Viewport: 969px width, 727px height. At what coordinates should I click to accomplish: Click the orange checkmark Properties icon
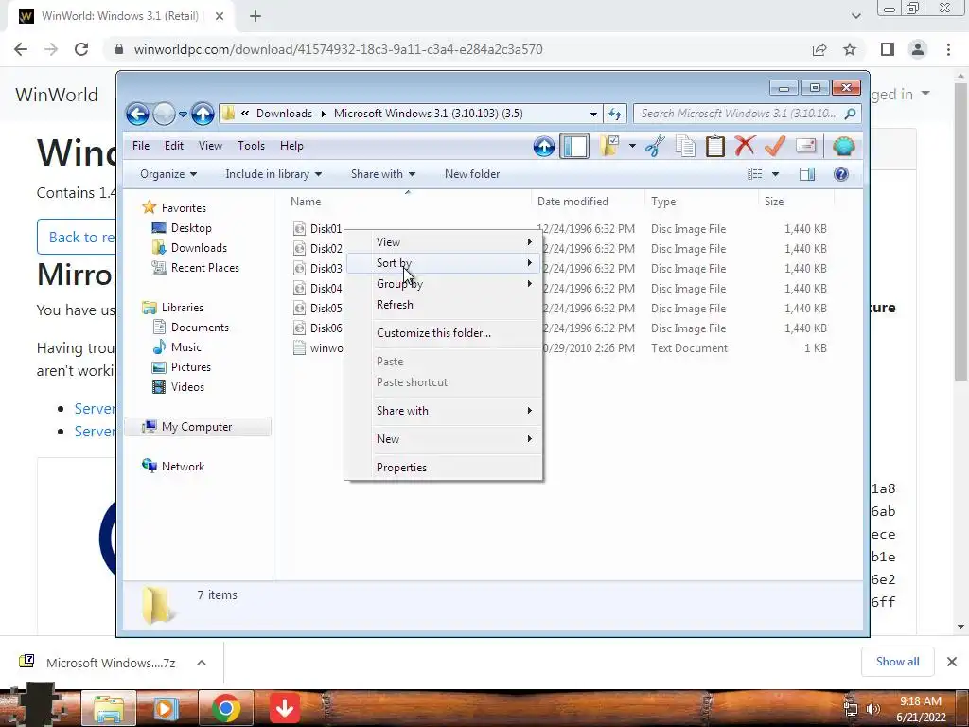[x=775, y=146]
